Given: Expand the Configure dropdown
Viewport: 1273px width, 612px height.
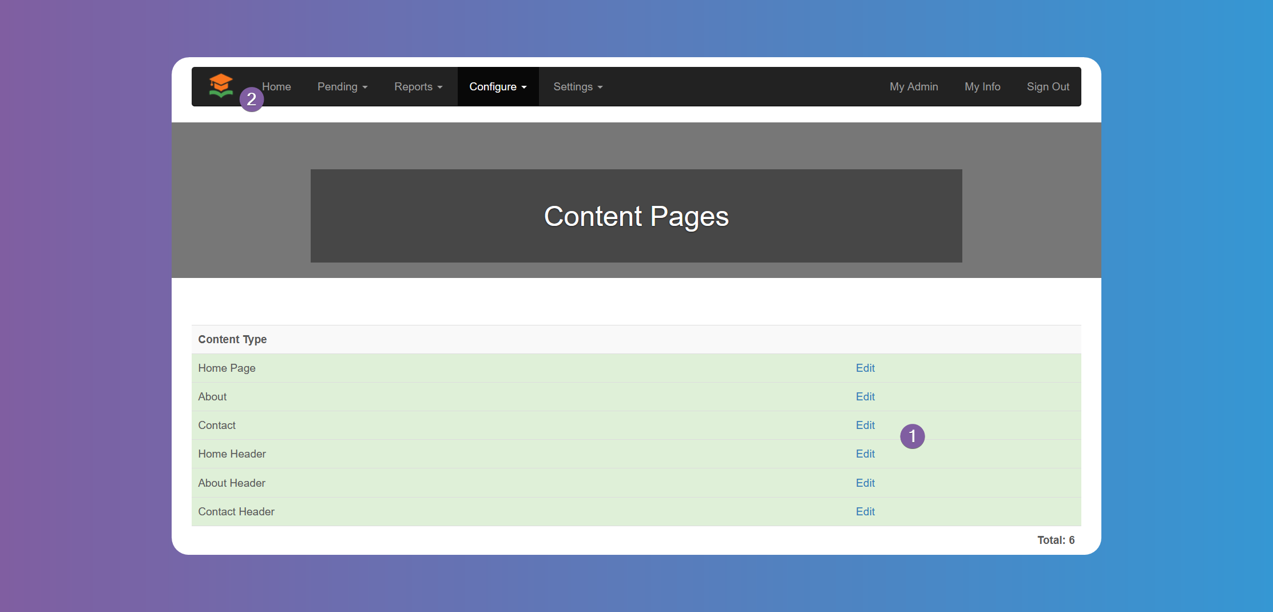Looking at the screenshot, I should [497, 86].
